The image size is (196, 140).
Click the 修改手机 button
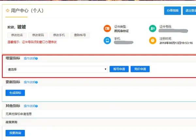59,35
